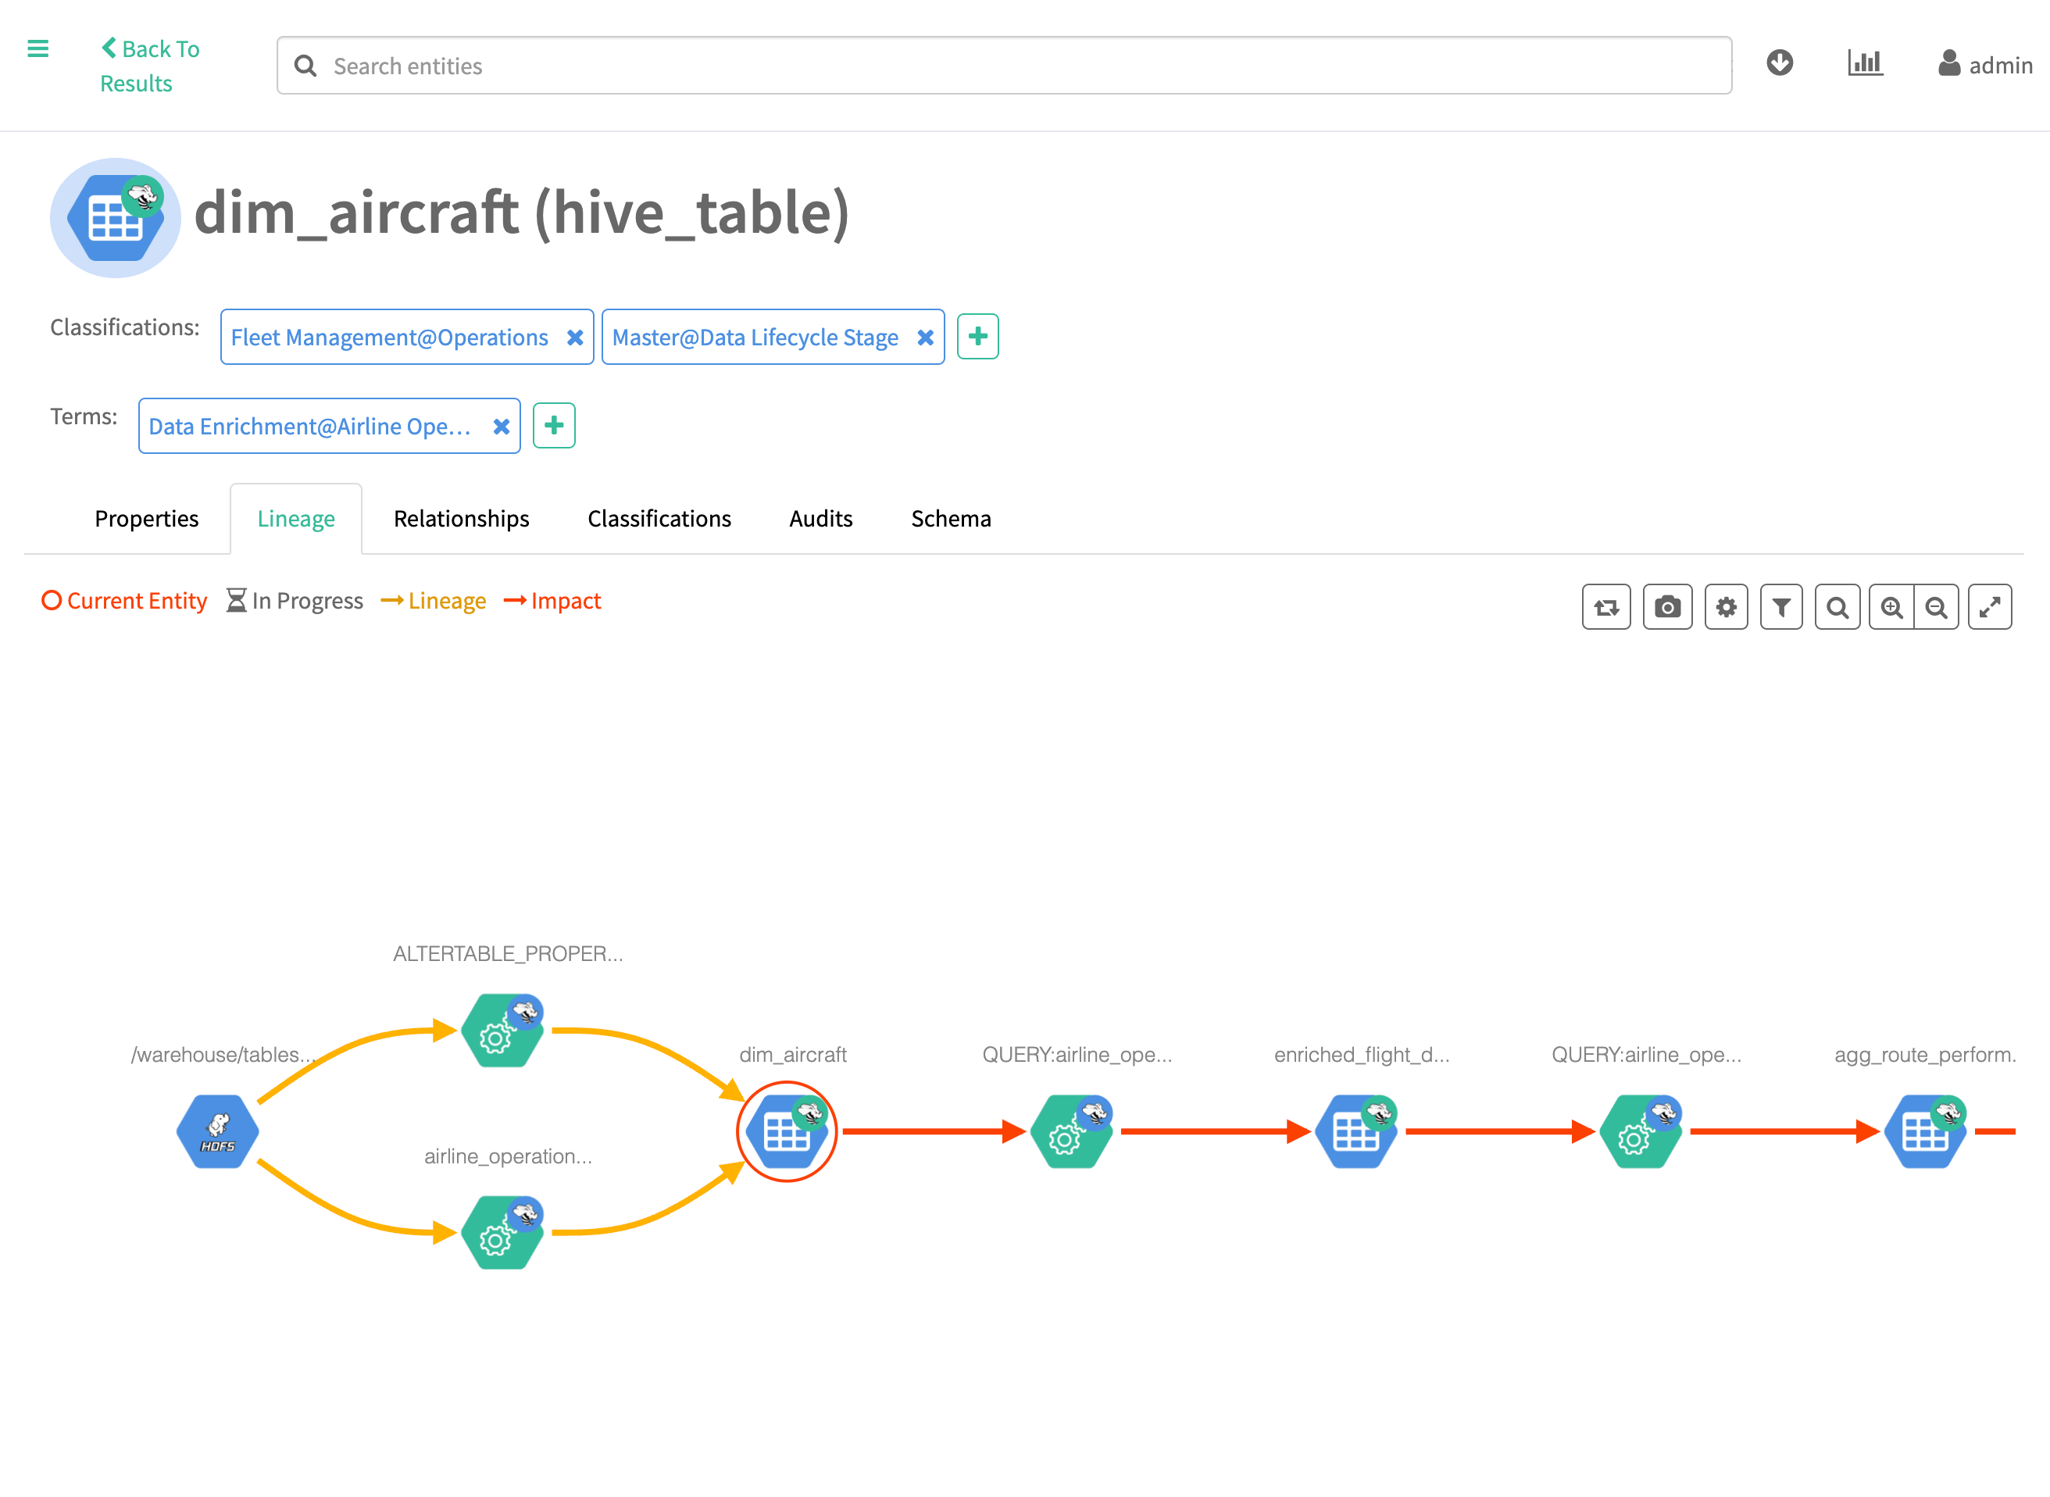Image resolution: width=2050 pixels, height=1497 pixels.
Task: Add a new classification plus button
Action: click(977, 336)
